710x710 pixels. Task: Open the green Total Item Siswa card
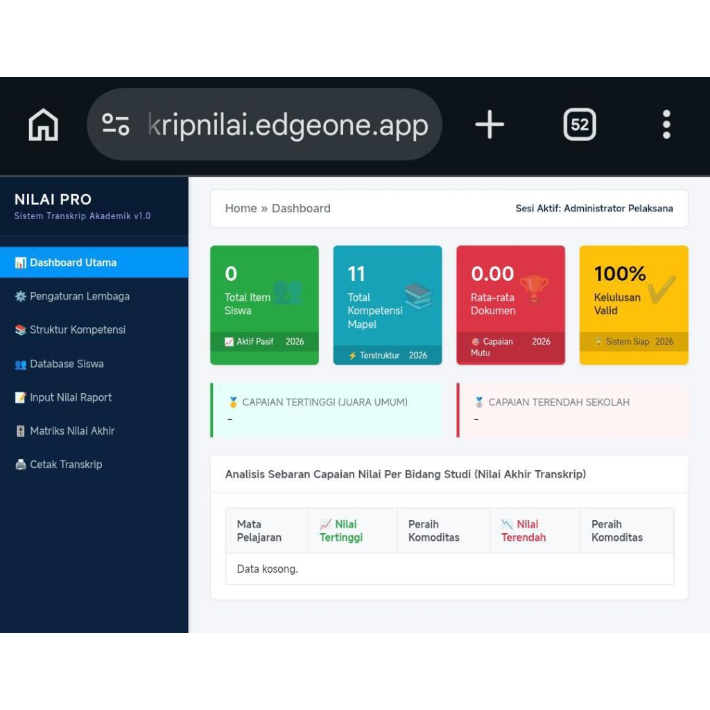pos(264,305)
